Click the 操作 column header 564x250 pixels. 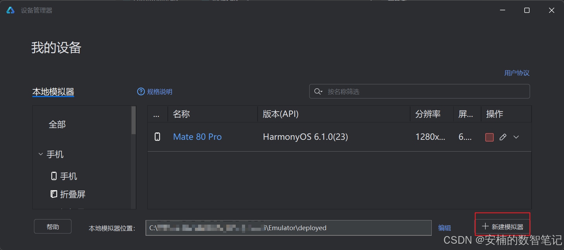pyautogui.click(x=506, y=114)
